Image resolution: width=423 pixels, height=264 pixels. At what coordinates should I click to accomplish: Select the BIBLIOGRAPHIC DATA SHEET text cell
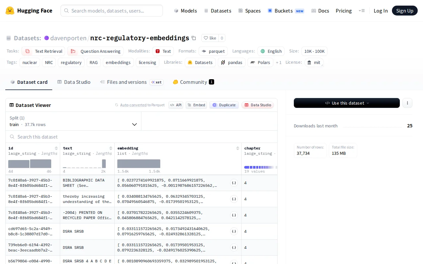87,183
